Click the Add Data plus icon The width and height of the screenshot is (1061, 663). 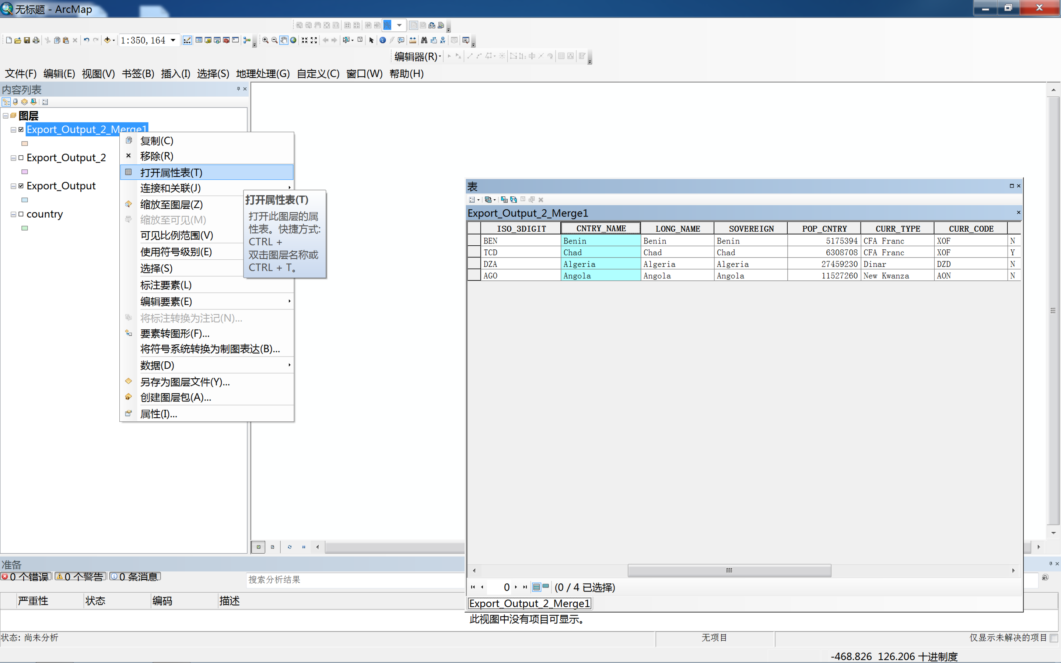107,41
